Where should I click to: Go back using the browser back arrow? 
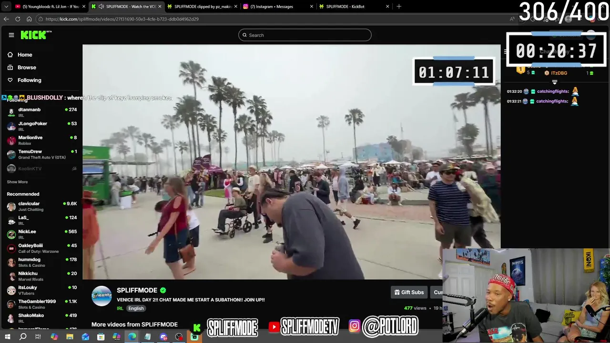(x=6, y=19)
